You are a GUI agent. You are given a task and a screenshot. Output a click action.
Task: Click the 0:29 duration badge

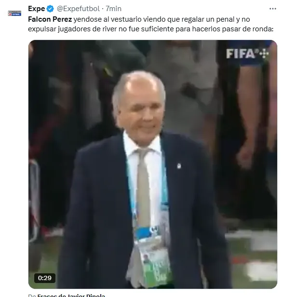pyautogui.click(x=45, y=278)
